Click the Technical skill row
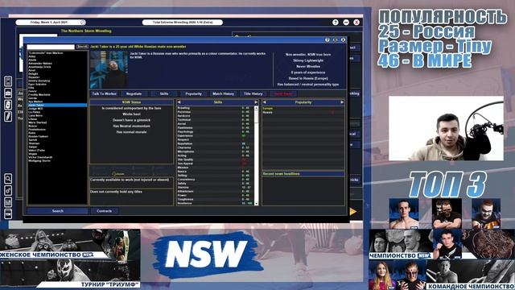 tap(216, 120)
